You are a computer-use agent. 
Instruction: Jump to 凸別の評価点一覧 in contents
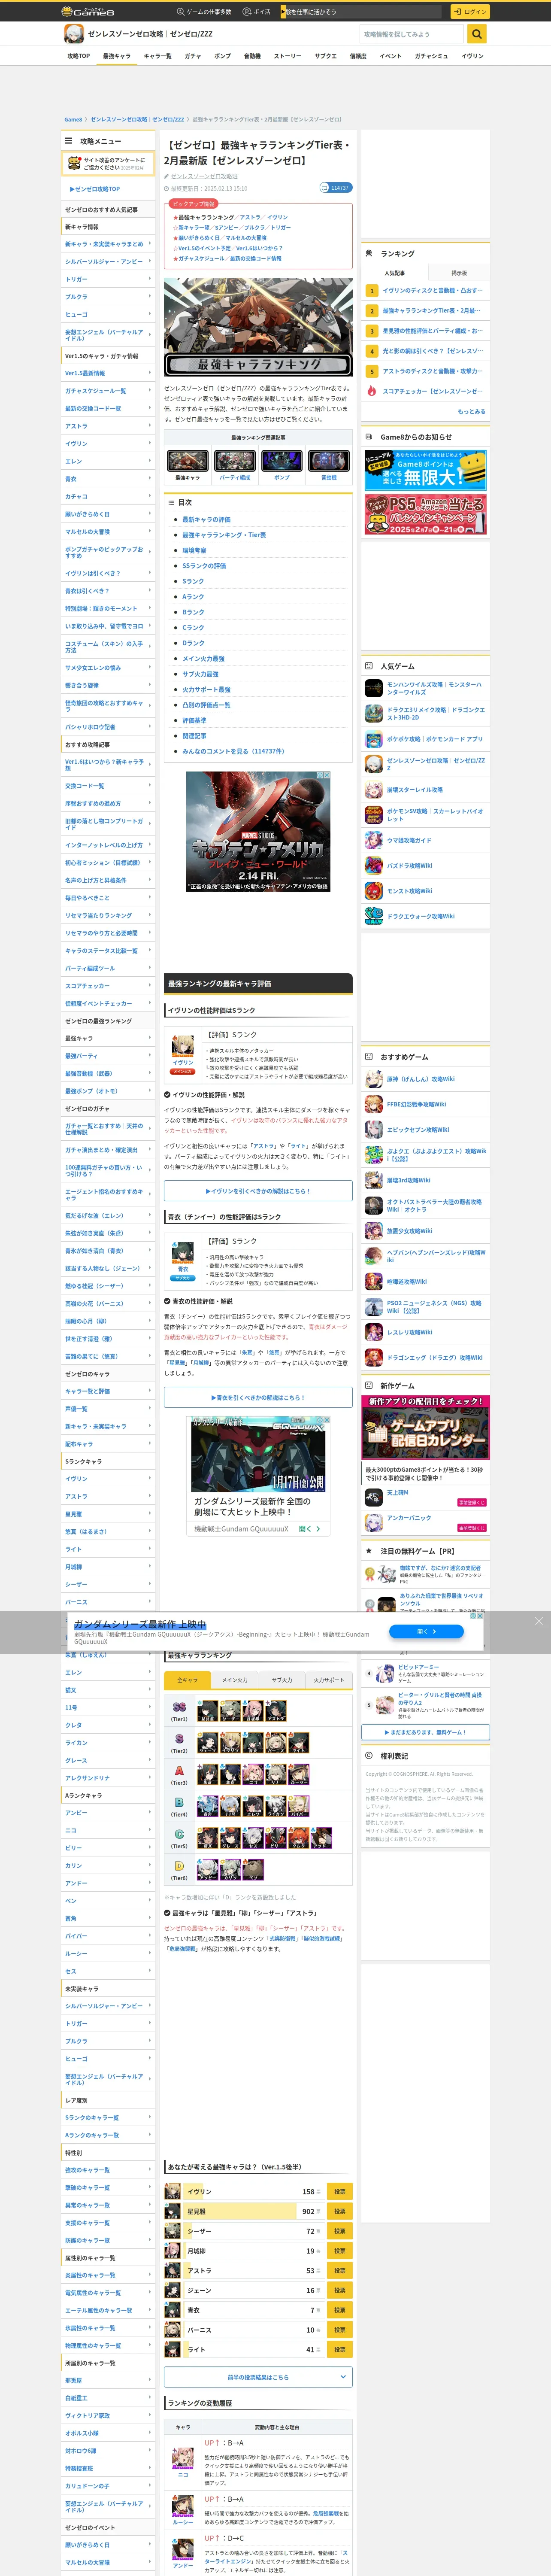point(206,705)
